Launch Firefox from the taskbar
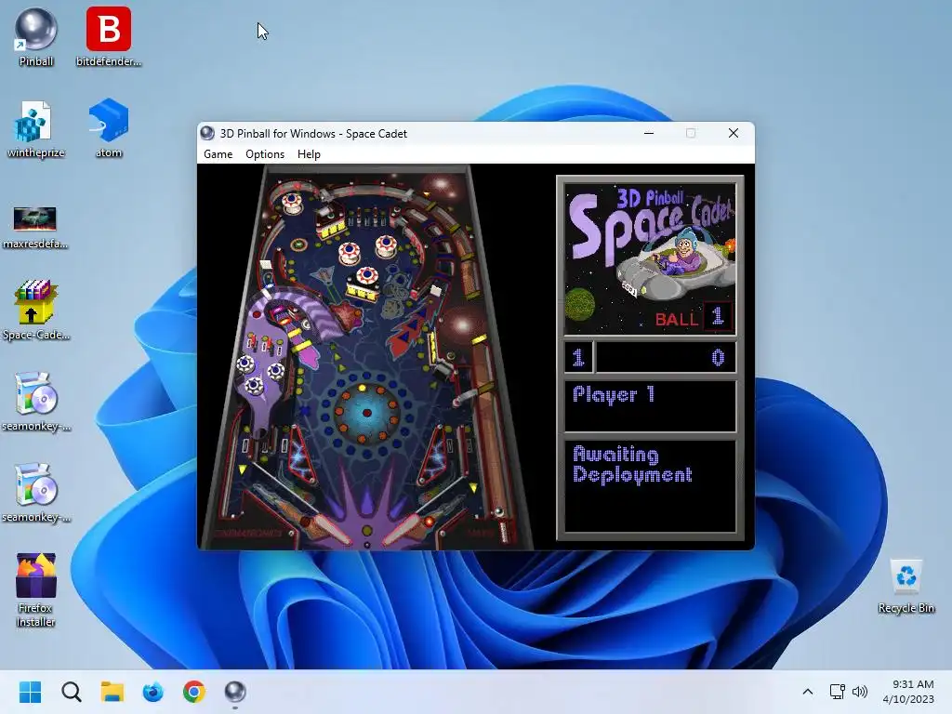952x714 pixels. (x=153, y=692)
